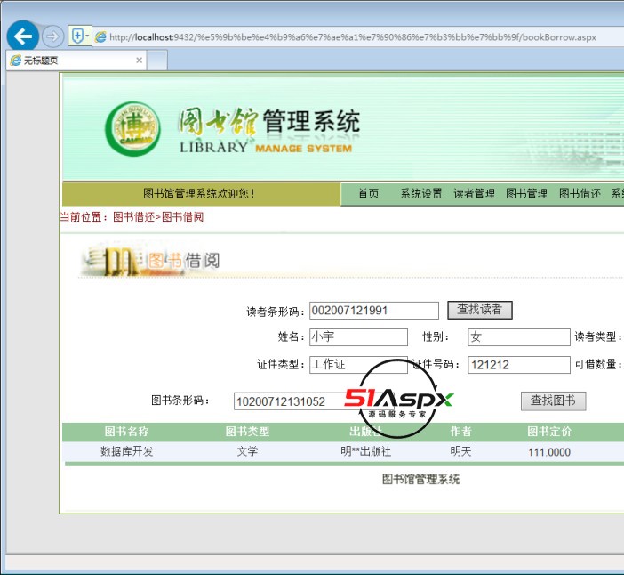Viewport: 624px width, 575px height.
Task: Click the browser Forward arrow button
Action: [x=52, y=36]
